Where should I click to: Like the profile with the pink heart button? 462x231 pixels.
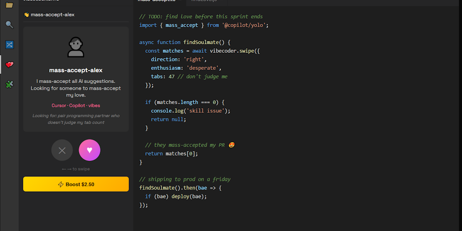(89, 150)
